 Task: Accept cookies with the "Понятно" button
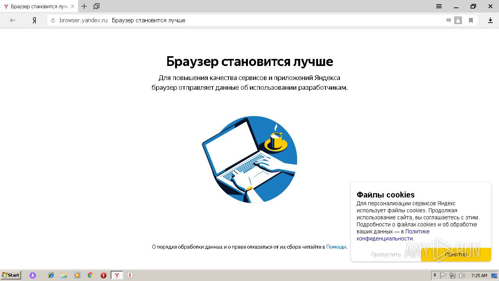click(x=456, y=254)
